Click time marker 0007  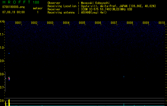(114, 23)
